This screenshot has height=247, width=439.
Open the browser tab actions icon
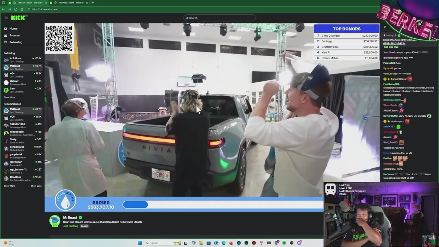[3, 3]
